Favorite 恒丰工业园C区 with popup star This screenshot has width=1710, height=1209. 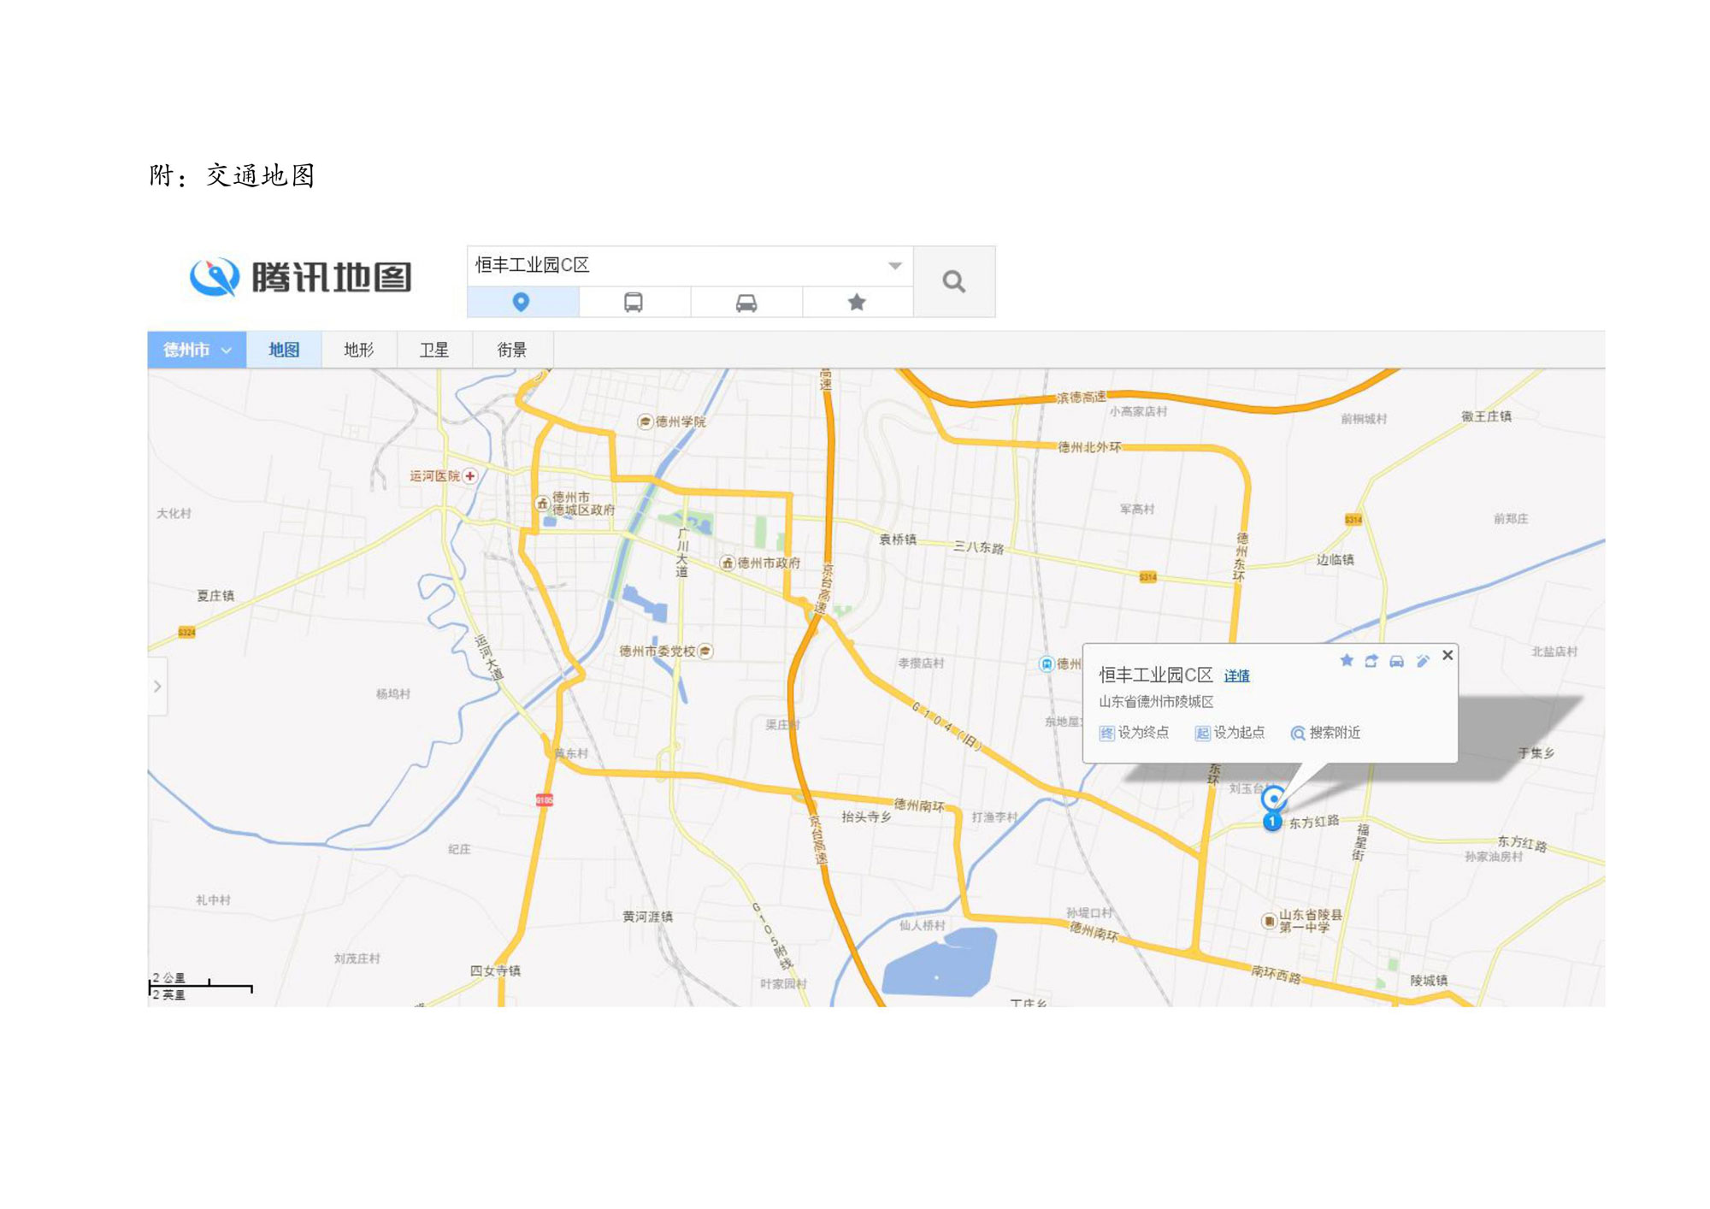point(1347,660)
